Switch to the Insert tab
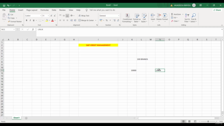The image size is (224, 126). (x=21, y=10)
